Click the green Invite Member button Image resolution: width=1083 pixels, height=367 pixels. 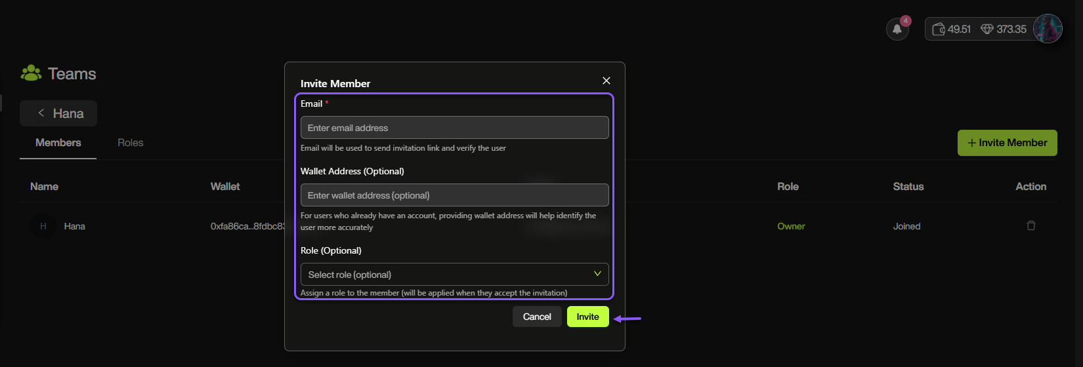click(x=1007, y=143)
